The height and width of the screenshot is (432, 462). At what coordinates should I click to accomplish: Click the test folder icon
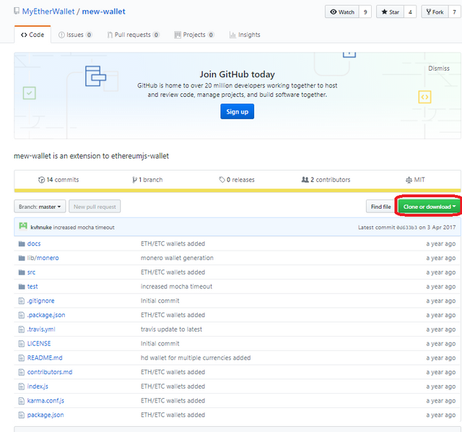22,286
